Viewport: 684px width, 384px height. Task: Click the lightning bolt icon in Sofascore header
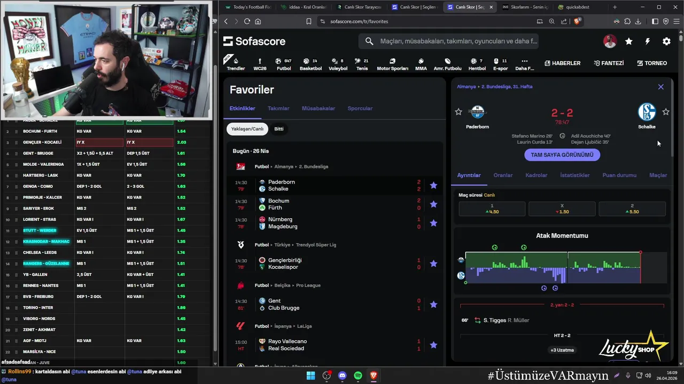tap(648, 41)
